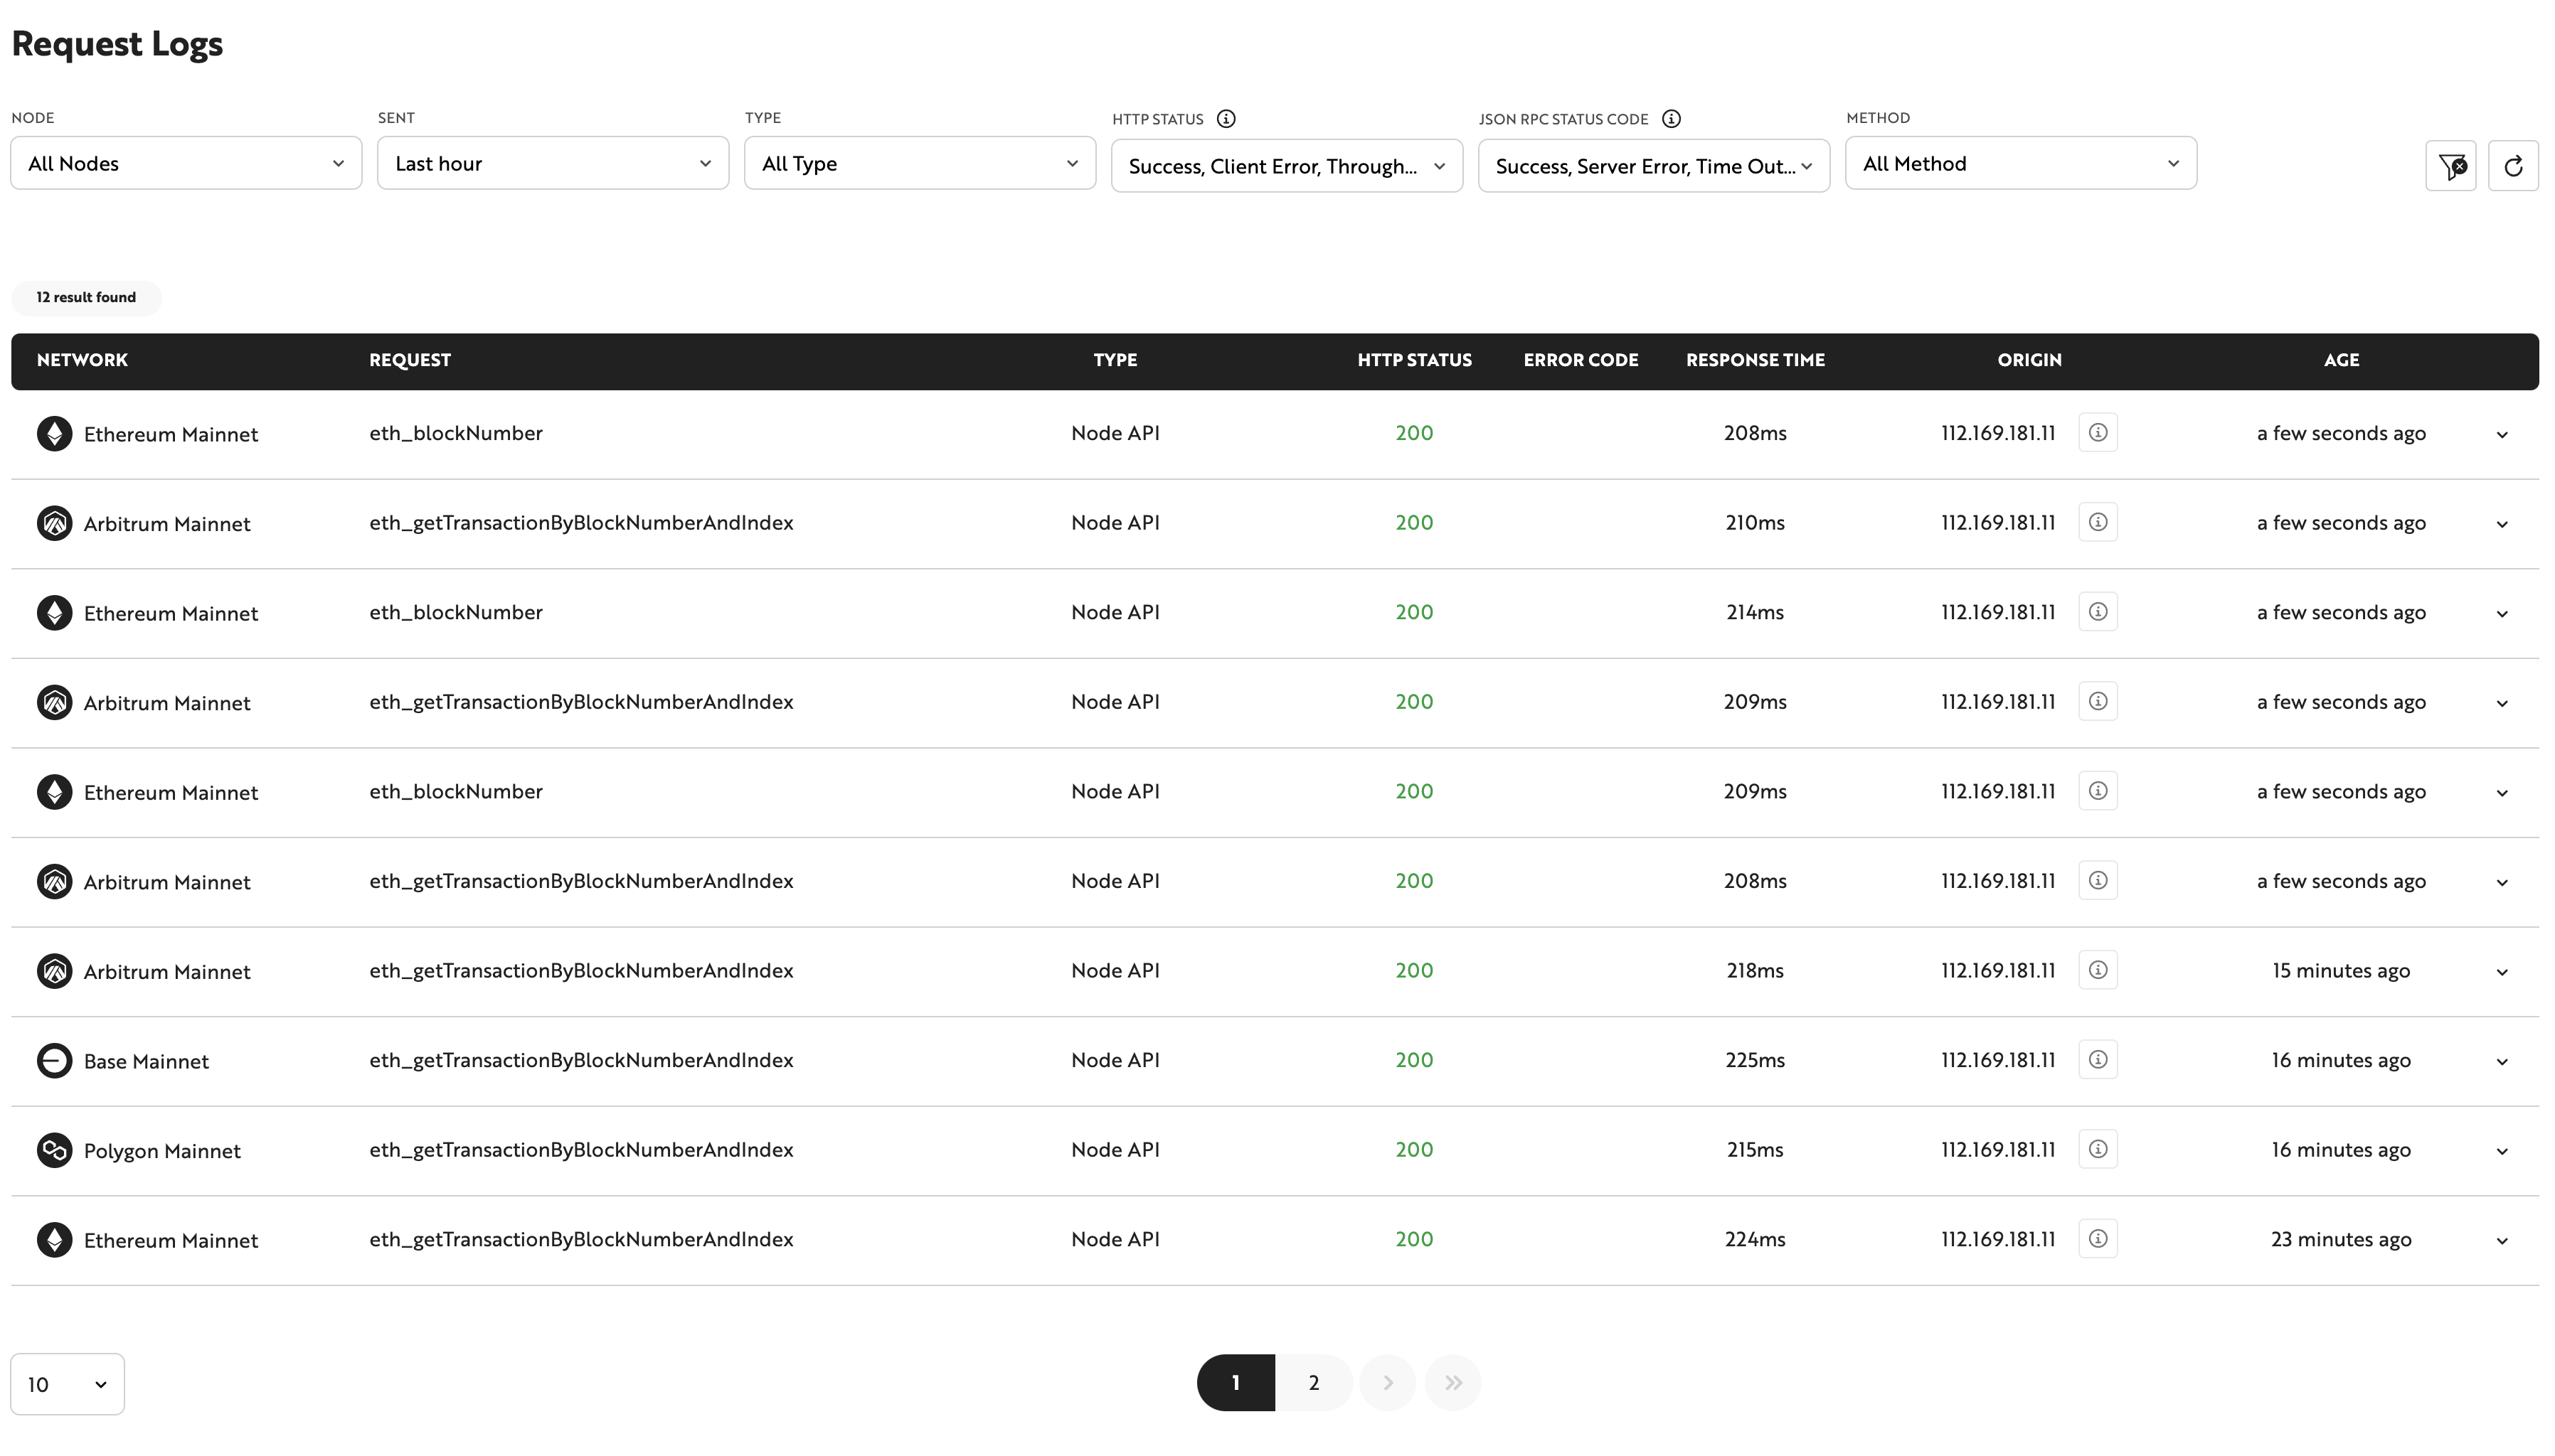
Task: Open the Last hour time range dropdown
Action: click(x=552, y=163)
